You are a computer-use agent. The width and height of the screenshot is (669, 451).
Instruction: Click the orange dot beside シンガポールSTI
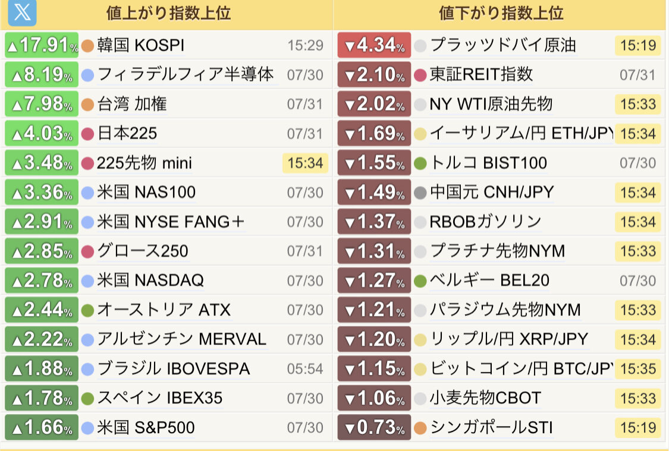[420, 428]
